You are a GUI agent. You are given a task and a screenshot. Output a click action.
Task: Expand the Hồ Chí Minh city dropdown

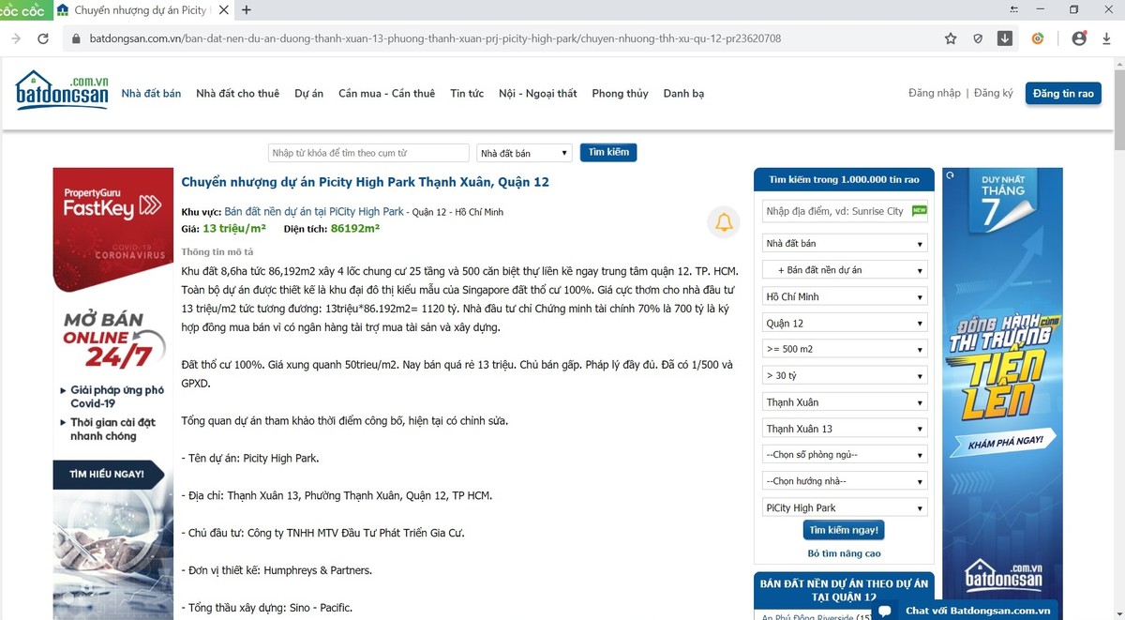coord(845,296)
